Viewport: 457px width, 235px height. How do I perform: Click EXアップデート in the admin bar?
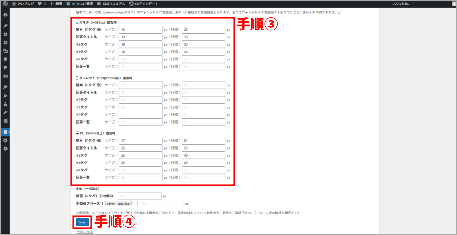point(144,4)
